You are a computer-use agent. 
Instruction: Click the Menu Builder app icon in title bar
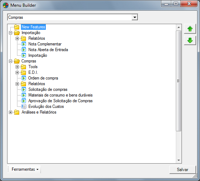(x=6, y=5)
